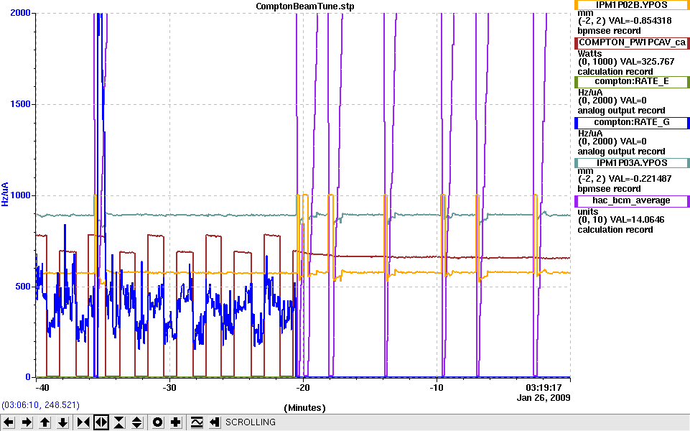Click the 2000 y-axis tick label

(x=20, y=13)
